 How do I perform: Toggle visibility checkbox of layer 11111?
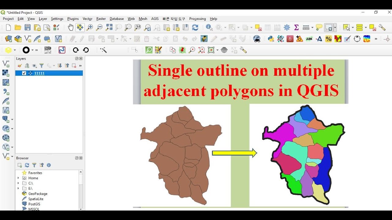click(x=24, y=73)
